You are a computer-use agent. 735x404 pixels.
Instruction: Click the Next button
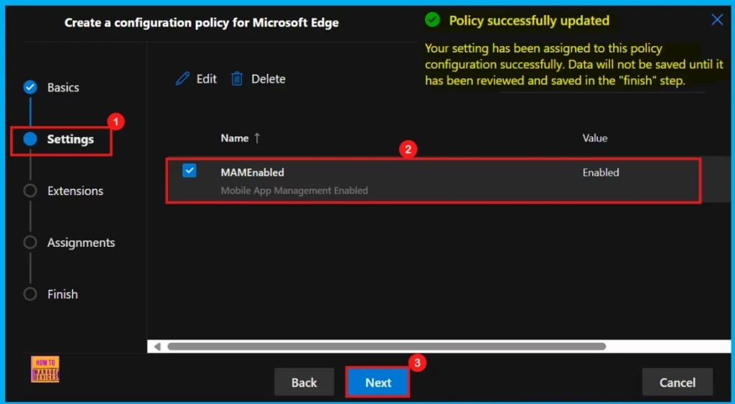378,382
